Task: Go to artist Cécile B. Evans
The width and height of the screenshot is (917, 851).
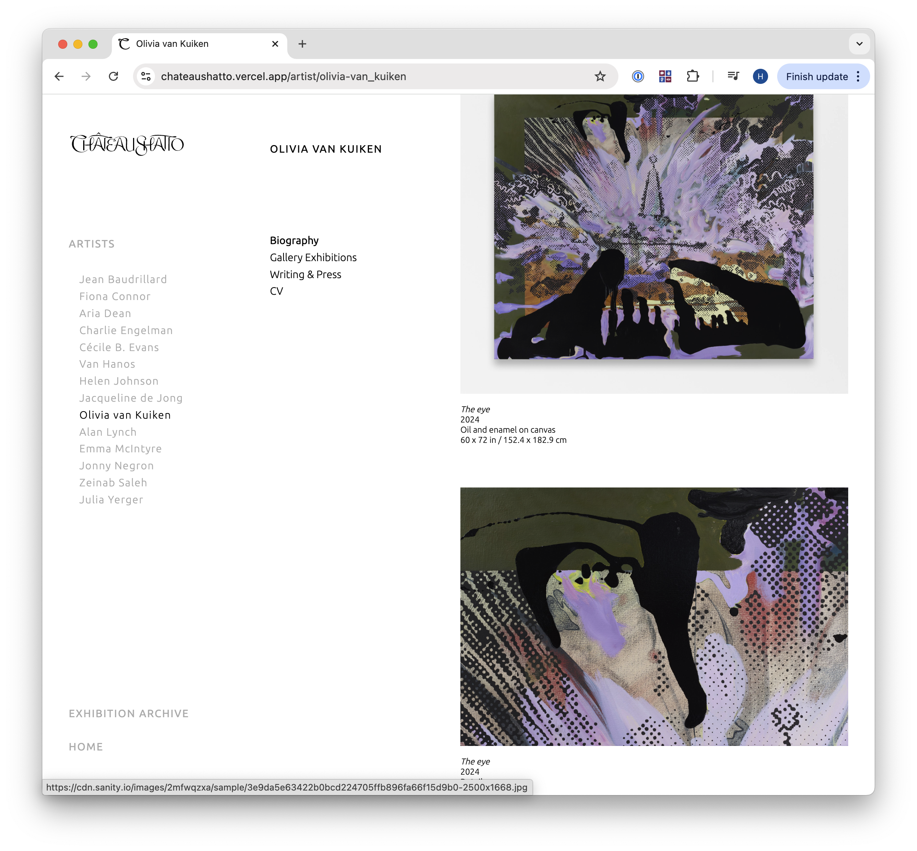Action: click(x=119, y=347)
